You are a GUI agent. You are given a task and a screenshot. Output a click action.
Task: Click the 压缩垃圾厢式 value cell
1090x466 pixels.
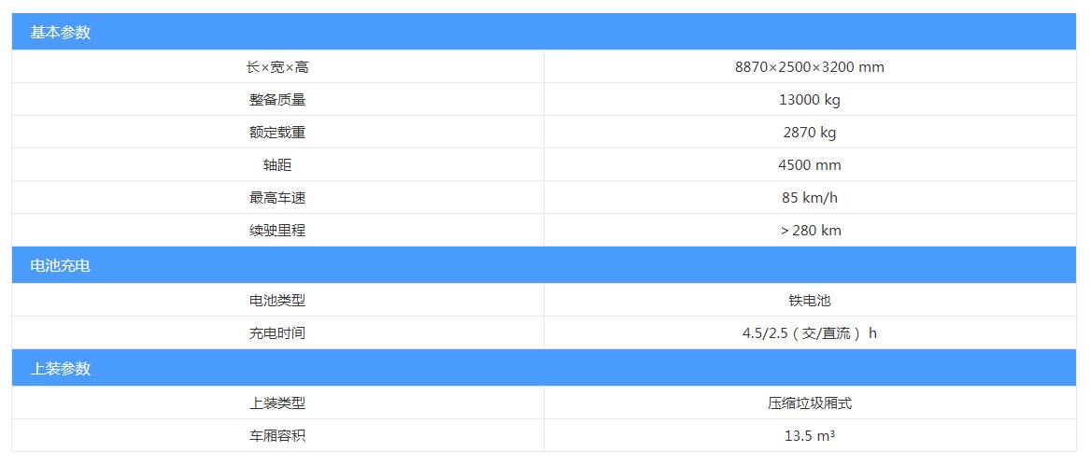coord(810,402)
